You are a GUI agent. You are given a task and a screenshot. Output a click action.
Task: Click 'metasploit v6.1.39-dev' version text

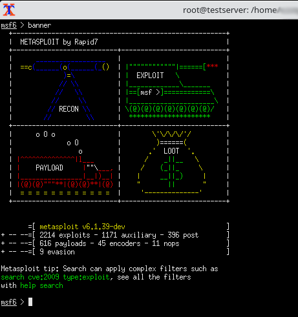82,227
